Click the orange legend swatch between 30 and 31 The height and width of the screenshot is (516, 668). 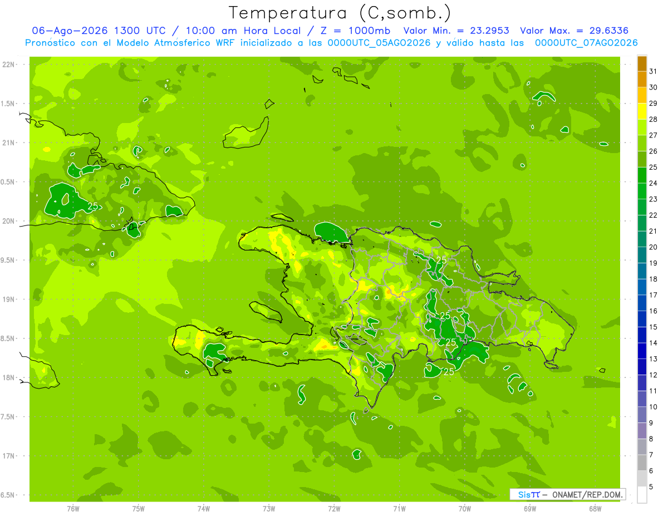642,80
